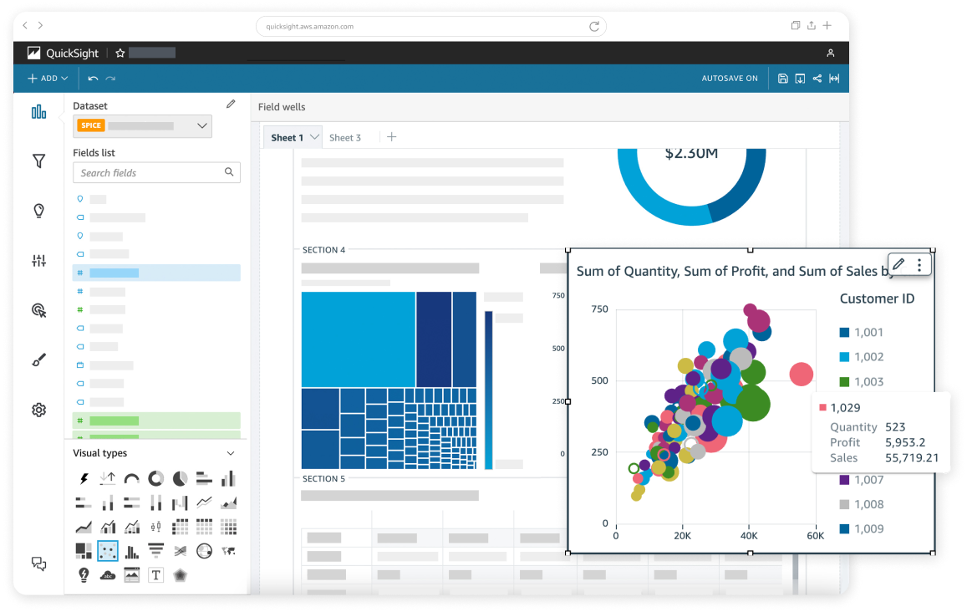Image resolution: width=967 pixels, height=612 pixels.
Task: Click the undo arrow
Action: (x=93, y=78)
